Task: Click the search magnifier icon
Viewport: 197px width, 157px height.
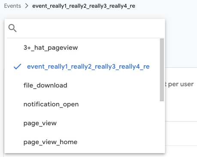Action: click(12, 28)
